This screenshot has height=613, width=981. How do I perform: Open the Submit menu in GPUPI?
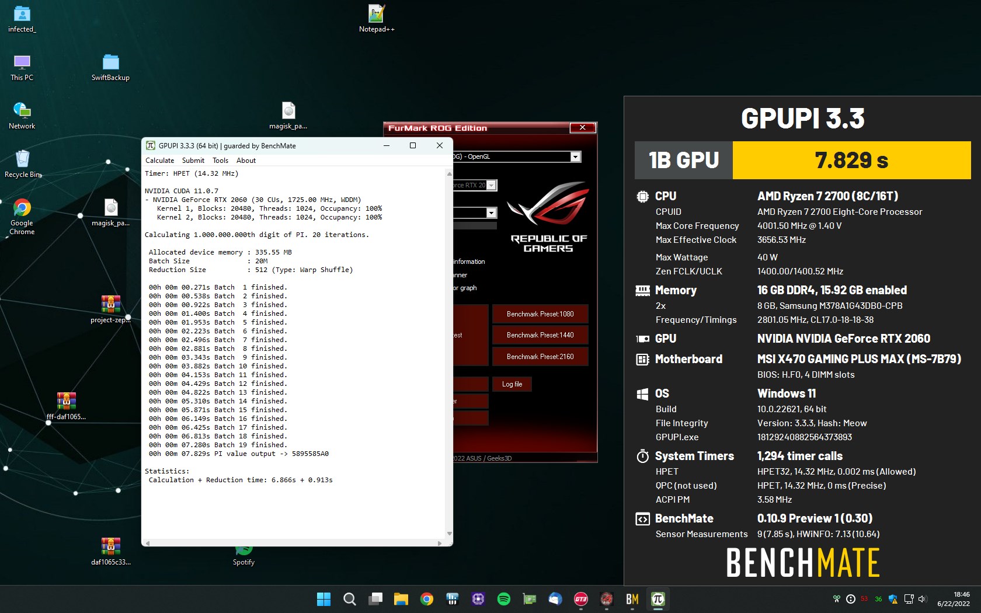tap(193, 161)
